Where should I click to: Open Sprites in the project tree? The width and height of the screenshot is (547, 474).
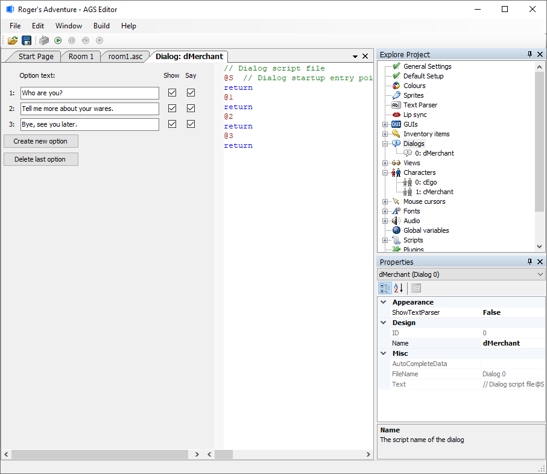pos(413,95)
